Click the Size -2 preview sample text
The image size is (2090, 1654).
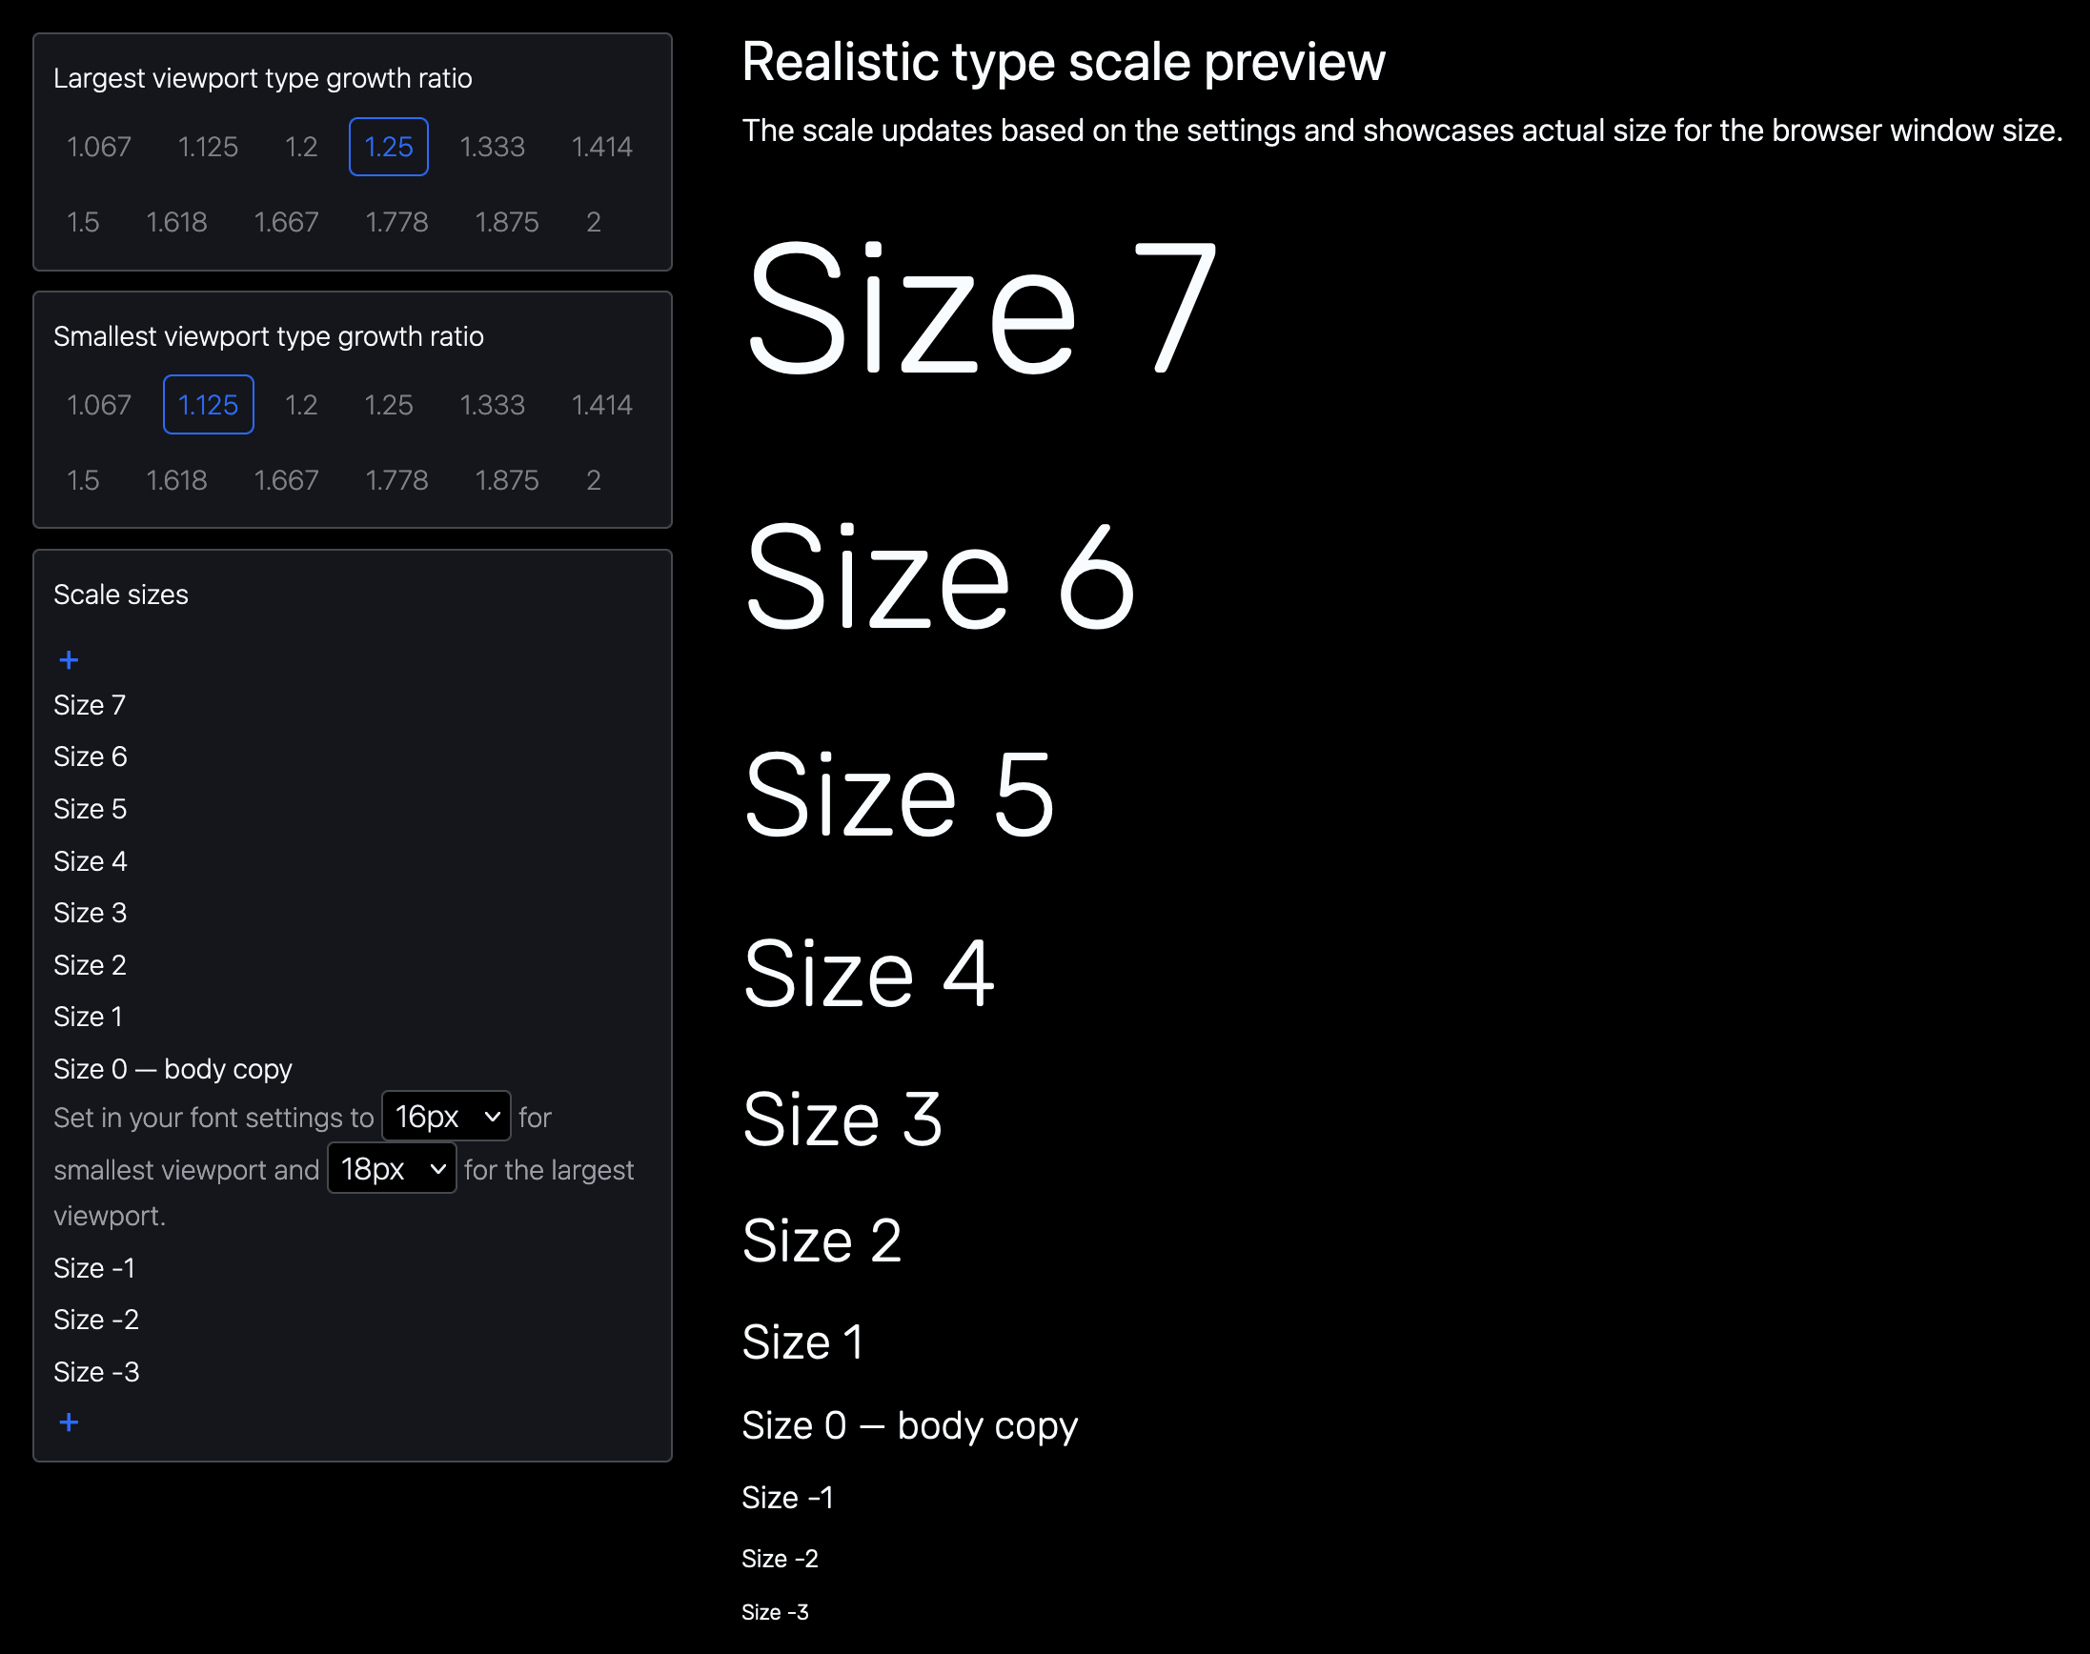click(780, 1559)
